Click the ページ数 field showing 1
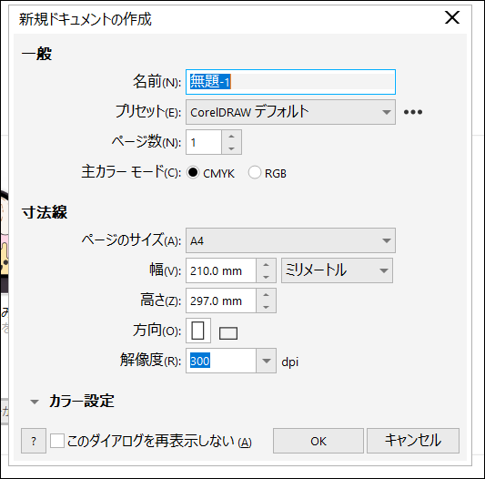Image resolution: width=485 pixels, height=479 pixels. (204, 142)
